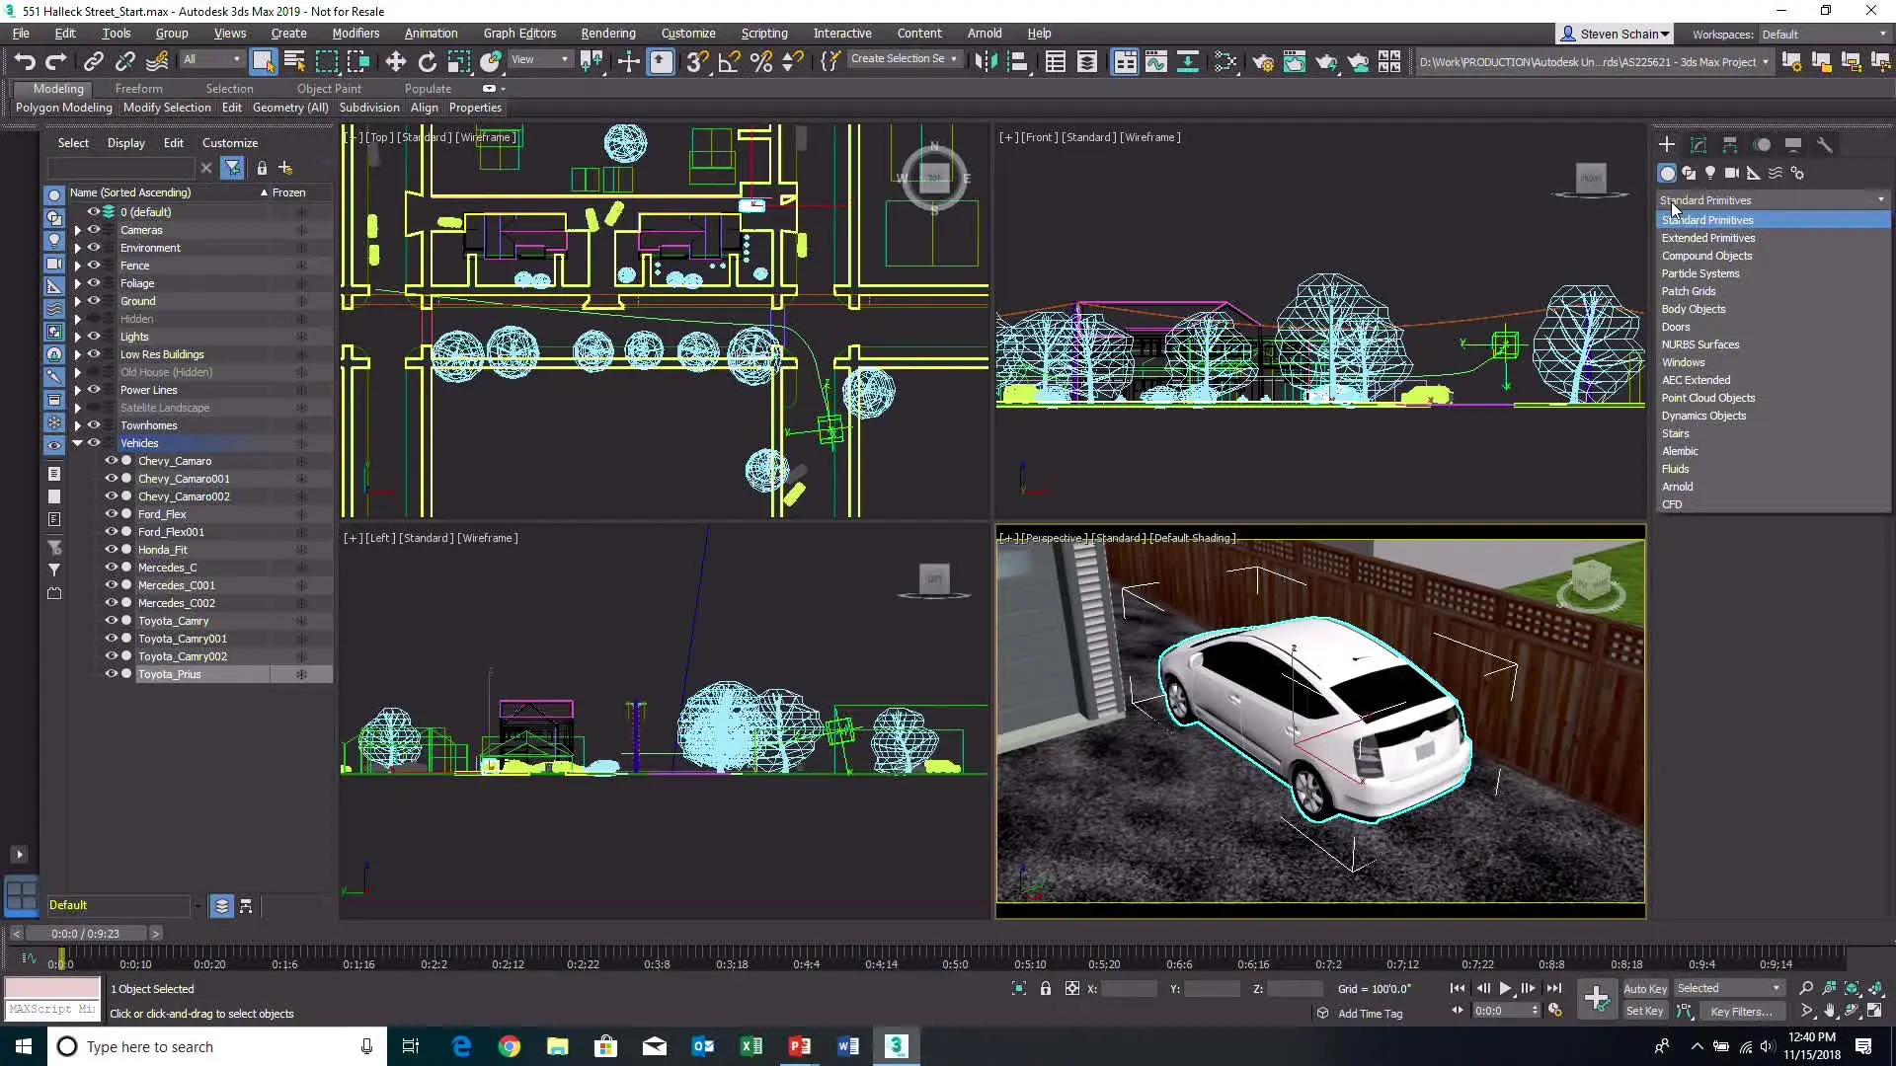Switch to the Freeform ribbon tab

click(138, 89)
